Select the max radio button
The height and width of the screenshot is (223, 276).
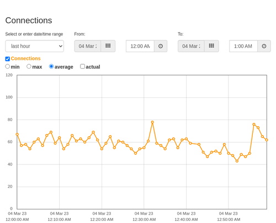point(29,66)
